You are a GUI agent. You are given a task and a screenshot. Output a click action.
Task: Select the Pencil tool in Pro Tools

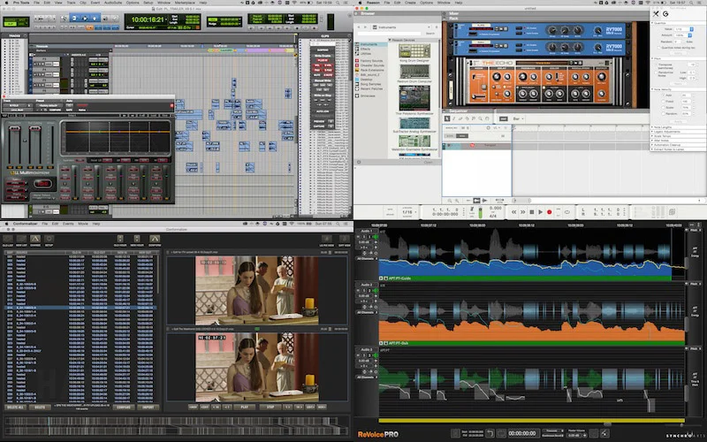[116, 19]
